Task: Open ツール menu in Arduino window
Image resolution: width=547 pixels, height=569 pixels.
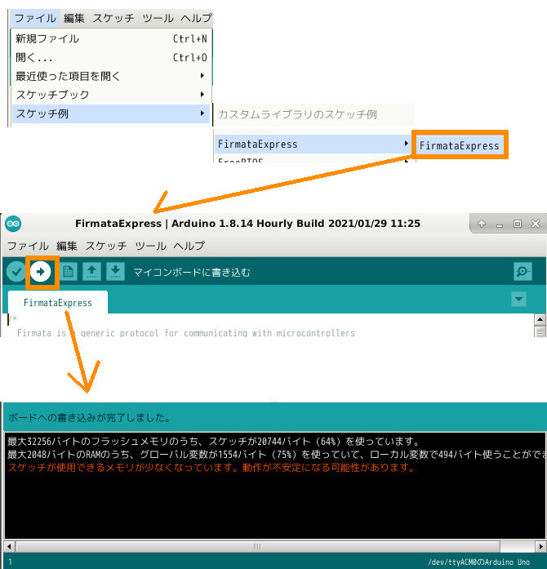Action: tap(150, 246)
